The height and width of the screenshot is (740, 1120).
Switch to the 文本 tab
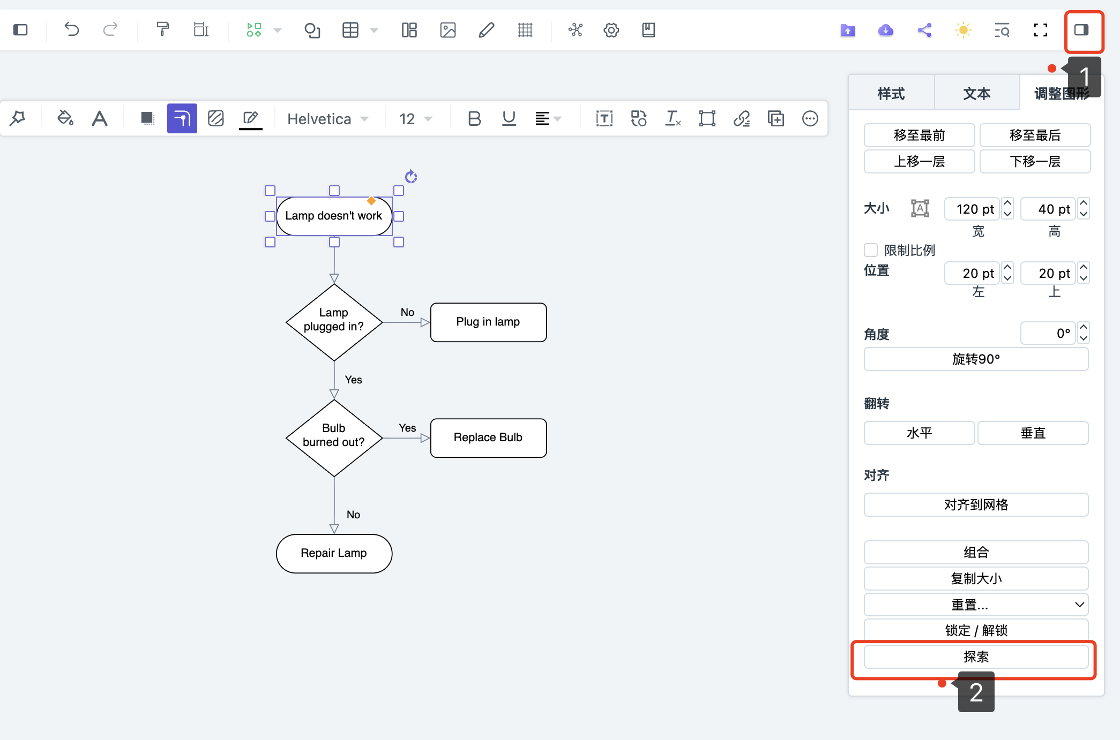[976, 94]
